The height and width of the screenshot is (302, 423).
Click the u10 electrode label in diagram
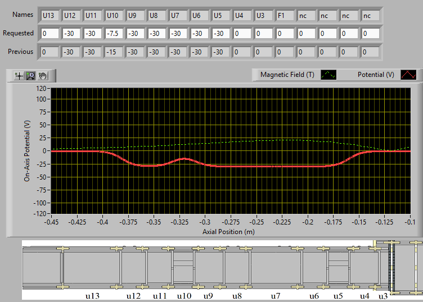pyautogui.click(x=184, y=296)
